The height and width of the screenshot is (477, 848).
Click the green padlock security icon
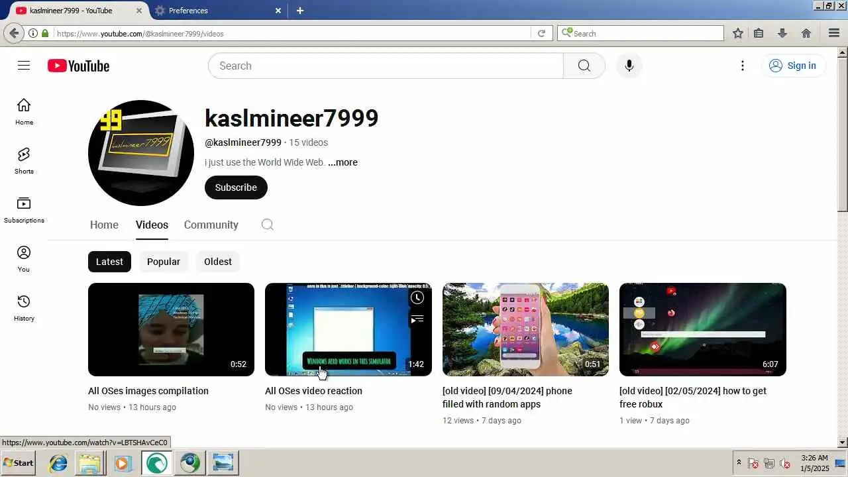tap(45, 33)
